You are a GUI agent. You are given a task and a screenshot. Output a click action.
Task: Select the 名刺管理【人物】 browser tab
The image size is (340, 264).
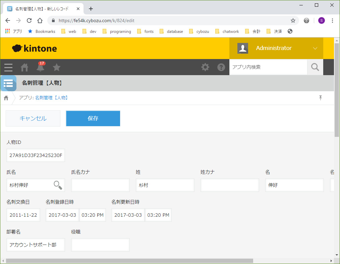point(43,9)
